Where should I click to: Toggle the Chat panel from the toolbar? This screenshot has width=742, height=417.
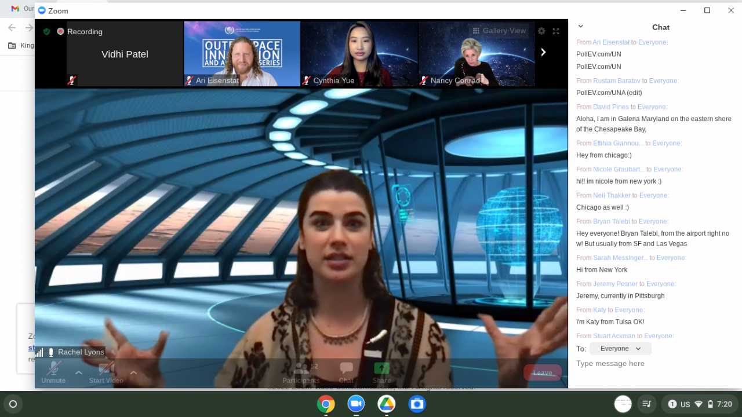pos(346,373)
